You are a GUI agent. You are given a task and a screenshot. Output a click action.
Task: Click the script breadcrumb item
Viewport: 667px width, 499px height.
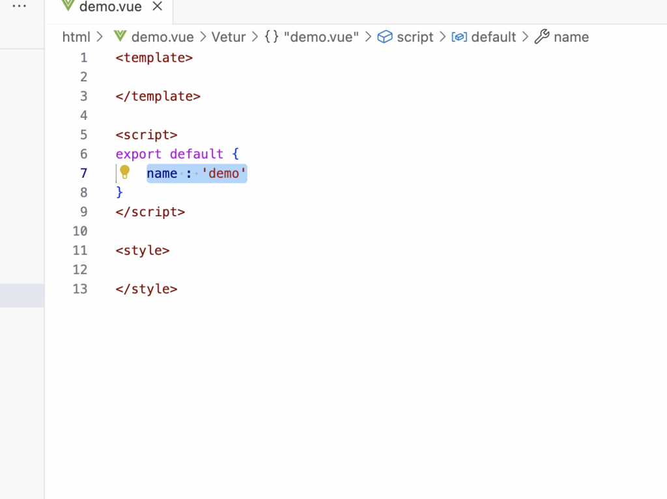(x=415, y=37)
